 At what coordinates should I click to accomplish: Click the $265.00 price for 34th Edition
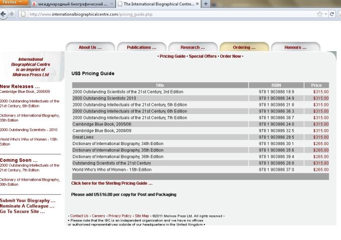321,144
